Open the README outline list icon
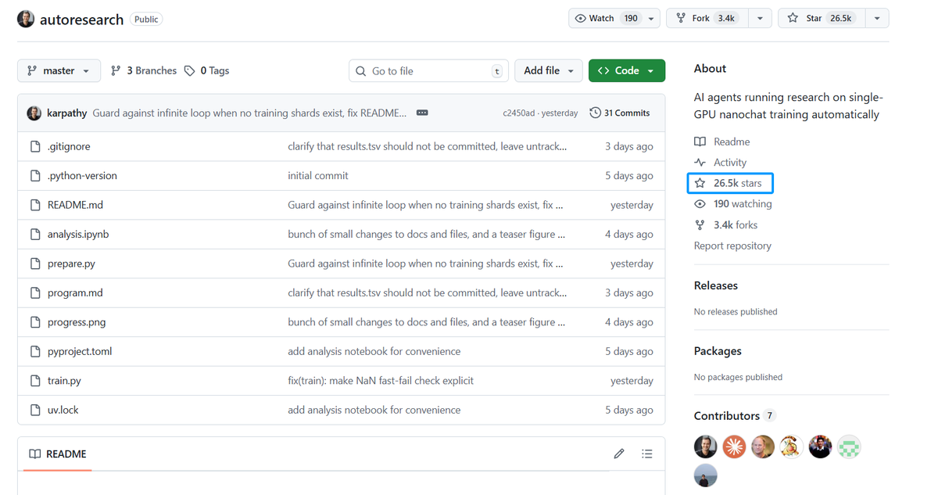The image size is (938, 495). click(x=646, y=454)
